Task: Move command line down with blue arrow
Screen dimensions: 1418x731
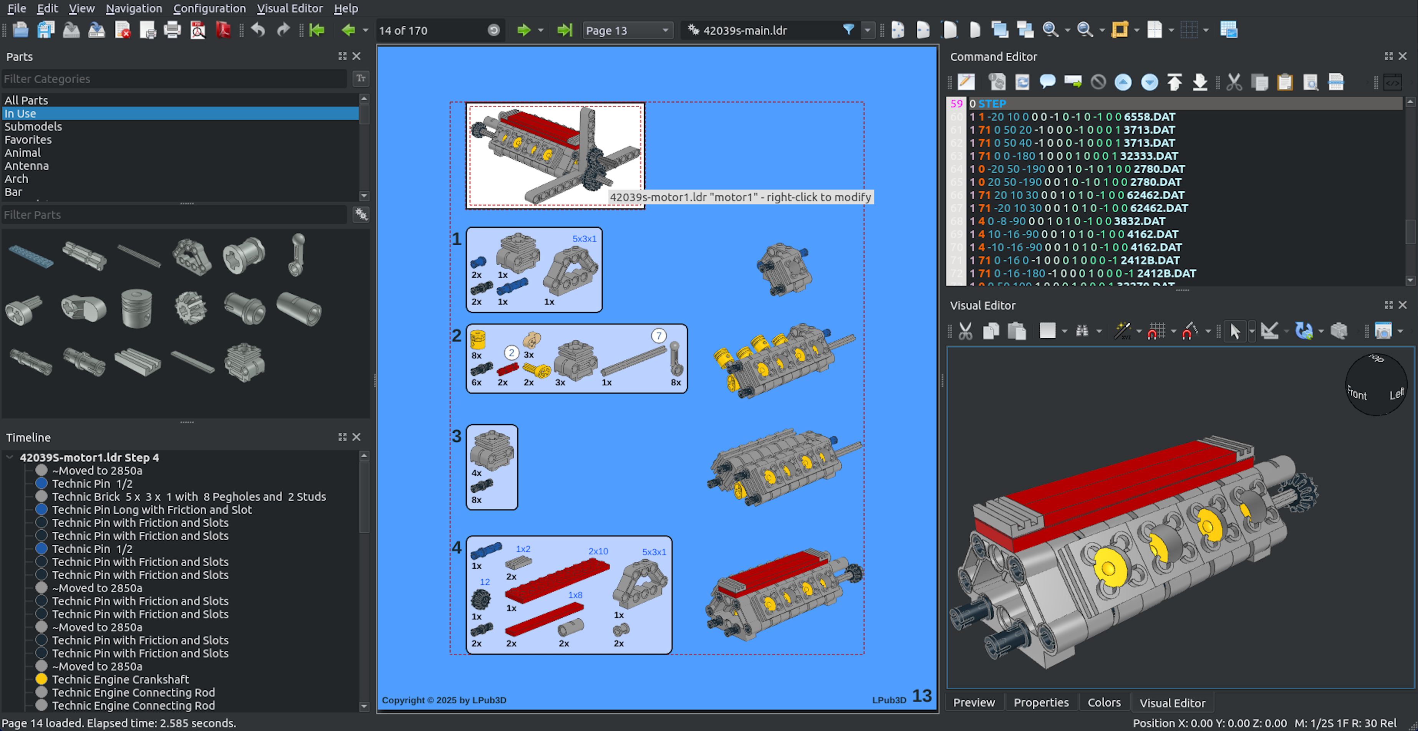Action: [1149, 82]
